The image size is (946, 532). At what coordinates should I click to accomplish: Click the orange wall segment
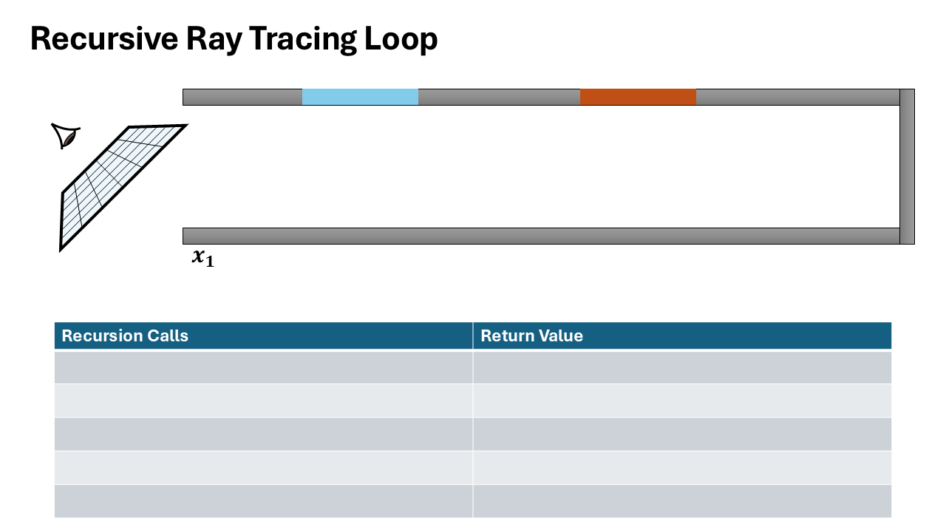click(638, 97)
